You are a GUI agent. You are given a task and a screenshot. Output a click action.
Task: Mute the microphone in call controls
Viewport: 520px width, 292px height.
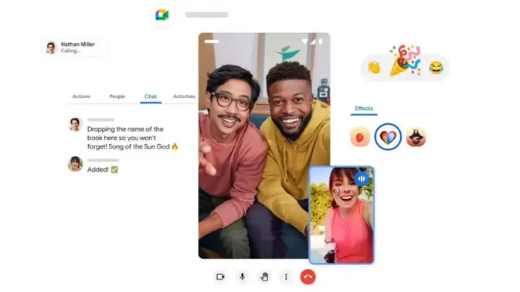tap(243, 277)
